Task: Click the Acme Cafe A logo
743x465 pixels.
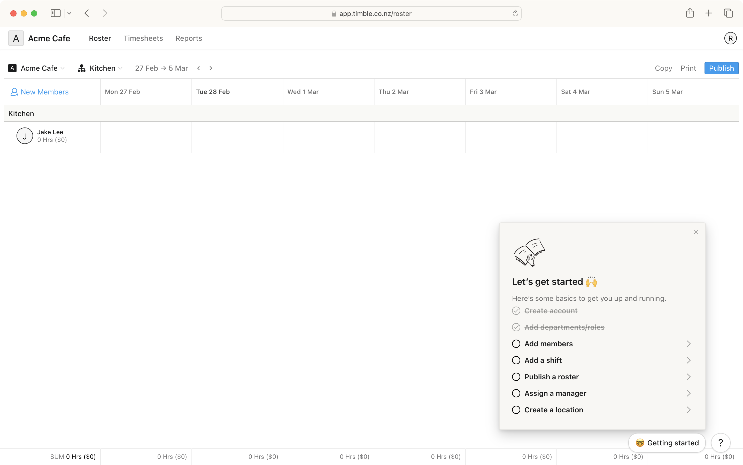Action: (x=16, y=38)
